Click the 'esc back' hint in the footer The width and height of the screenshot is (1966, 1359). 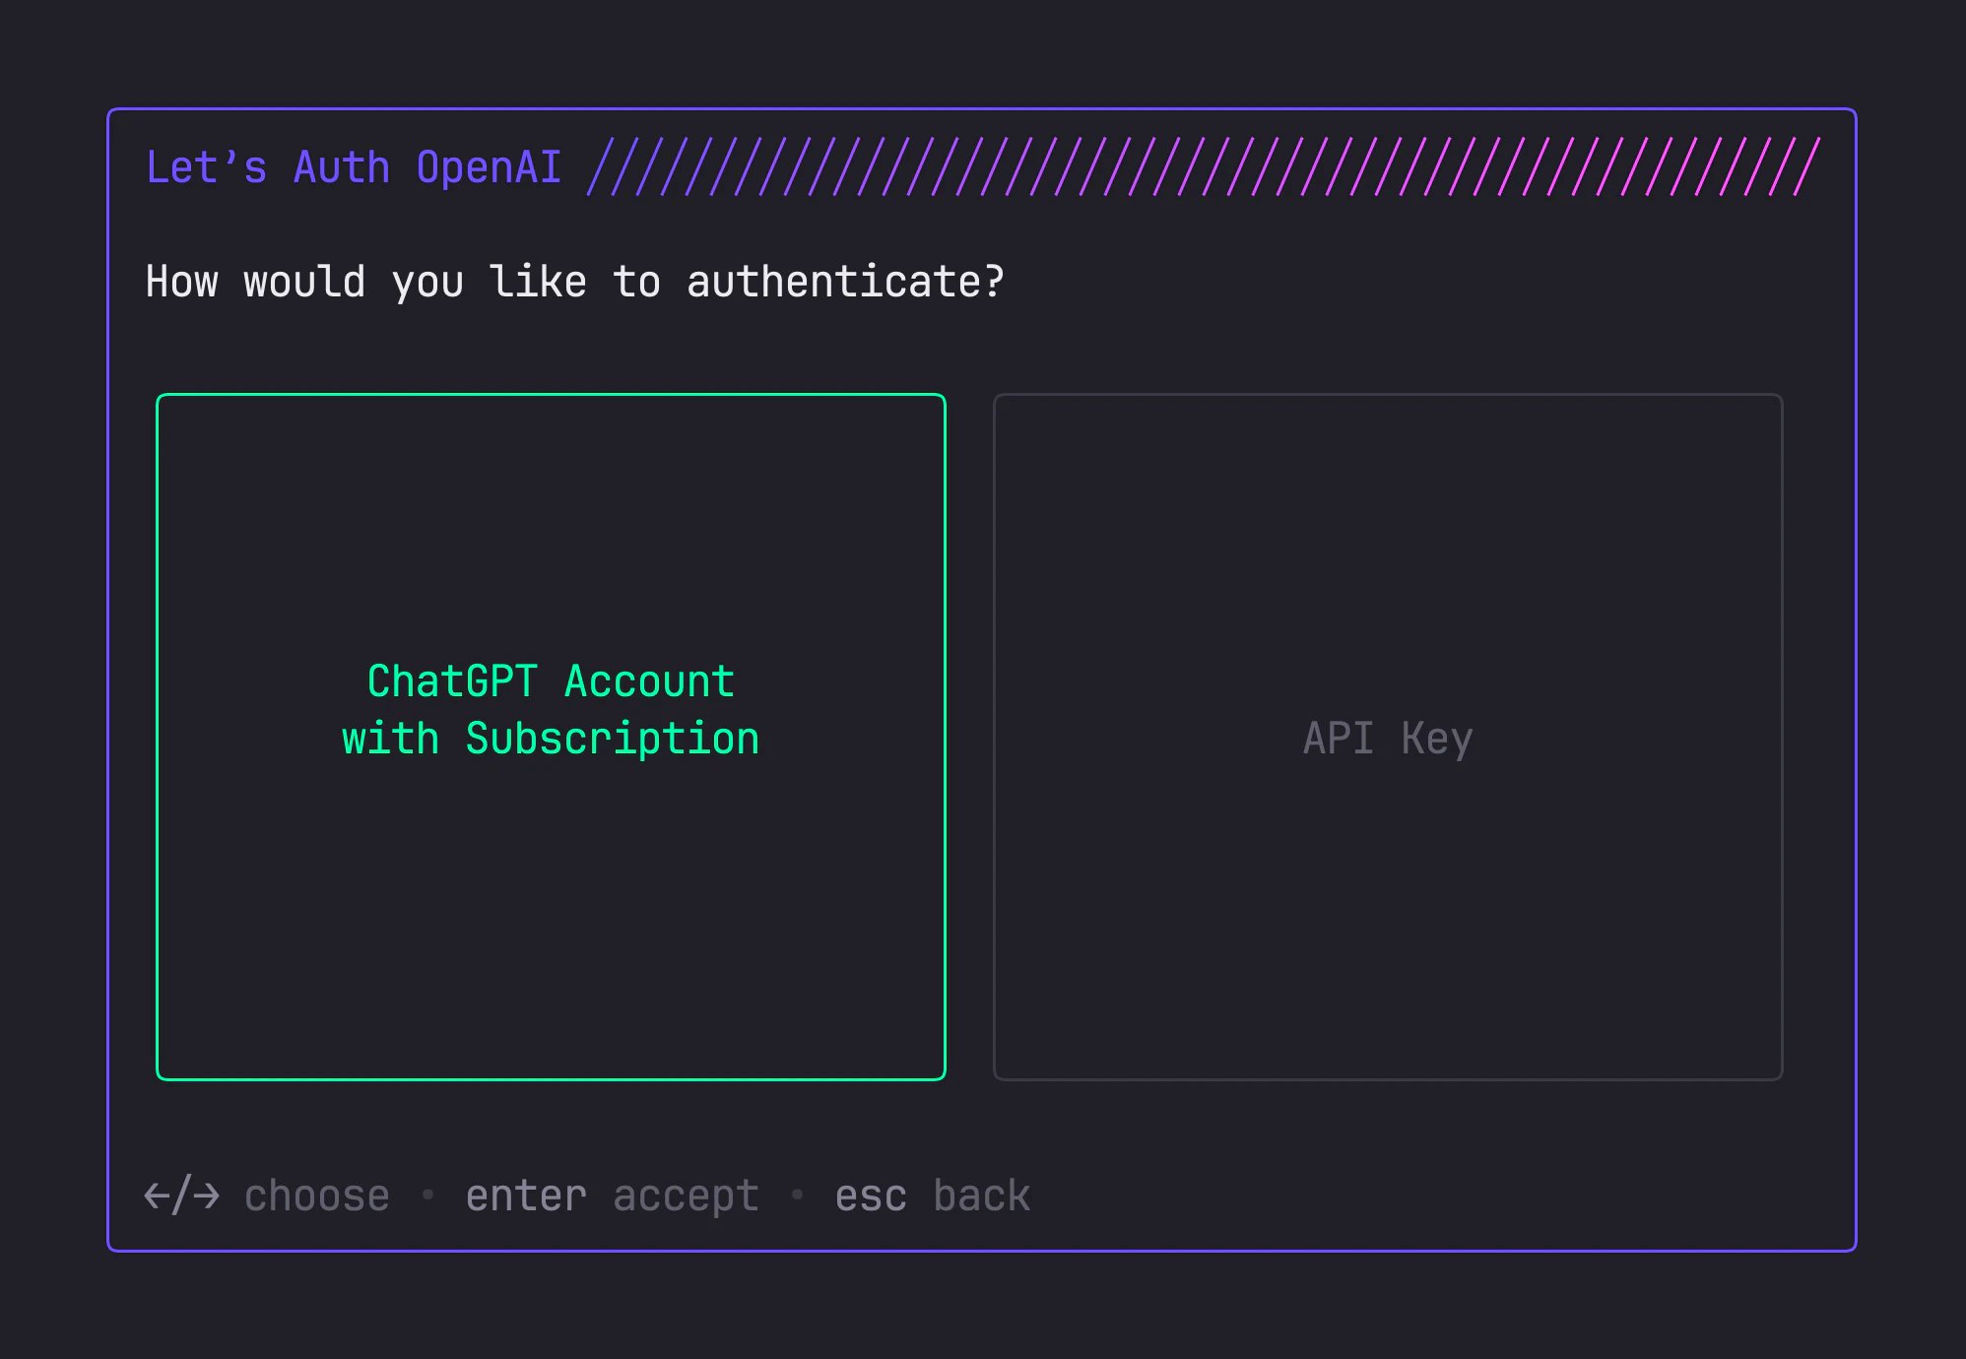pyautogui.click(x=932, y=1196)
